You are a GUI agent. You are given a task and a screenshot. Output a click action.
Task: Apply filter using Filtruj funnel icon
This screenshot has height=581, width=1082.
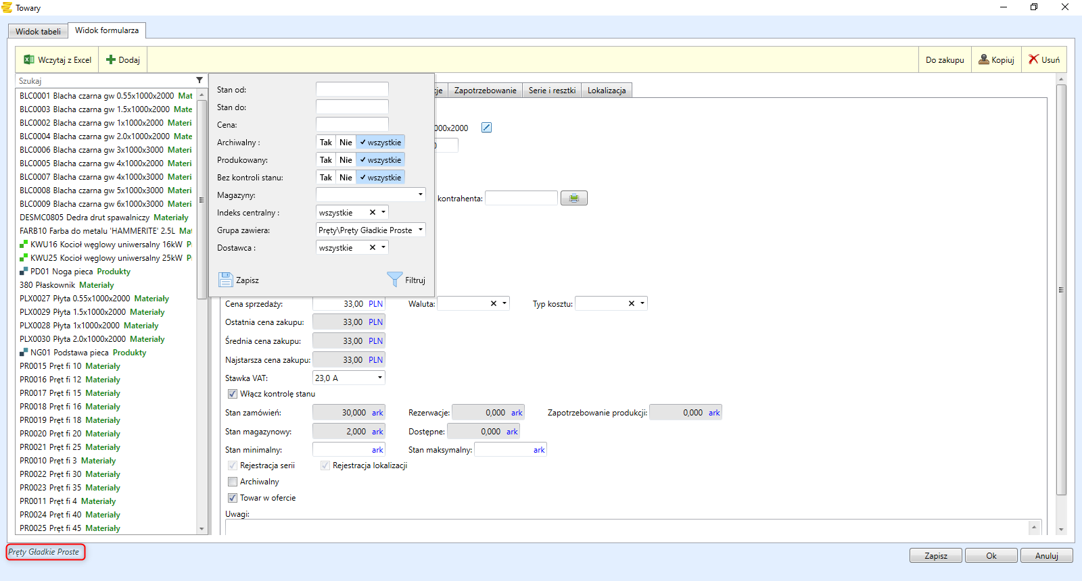(394, 280)
